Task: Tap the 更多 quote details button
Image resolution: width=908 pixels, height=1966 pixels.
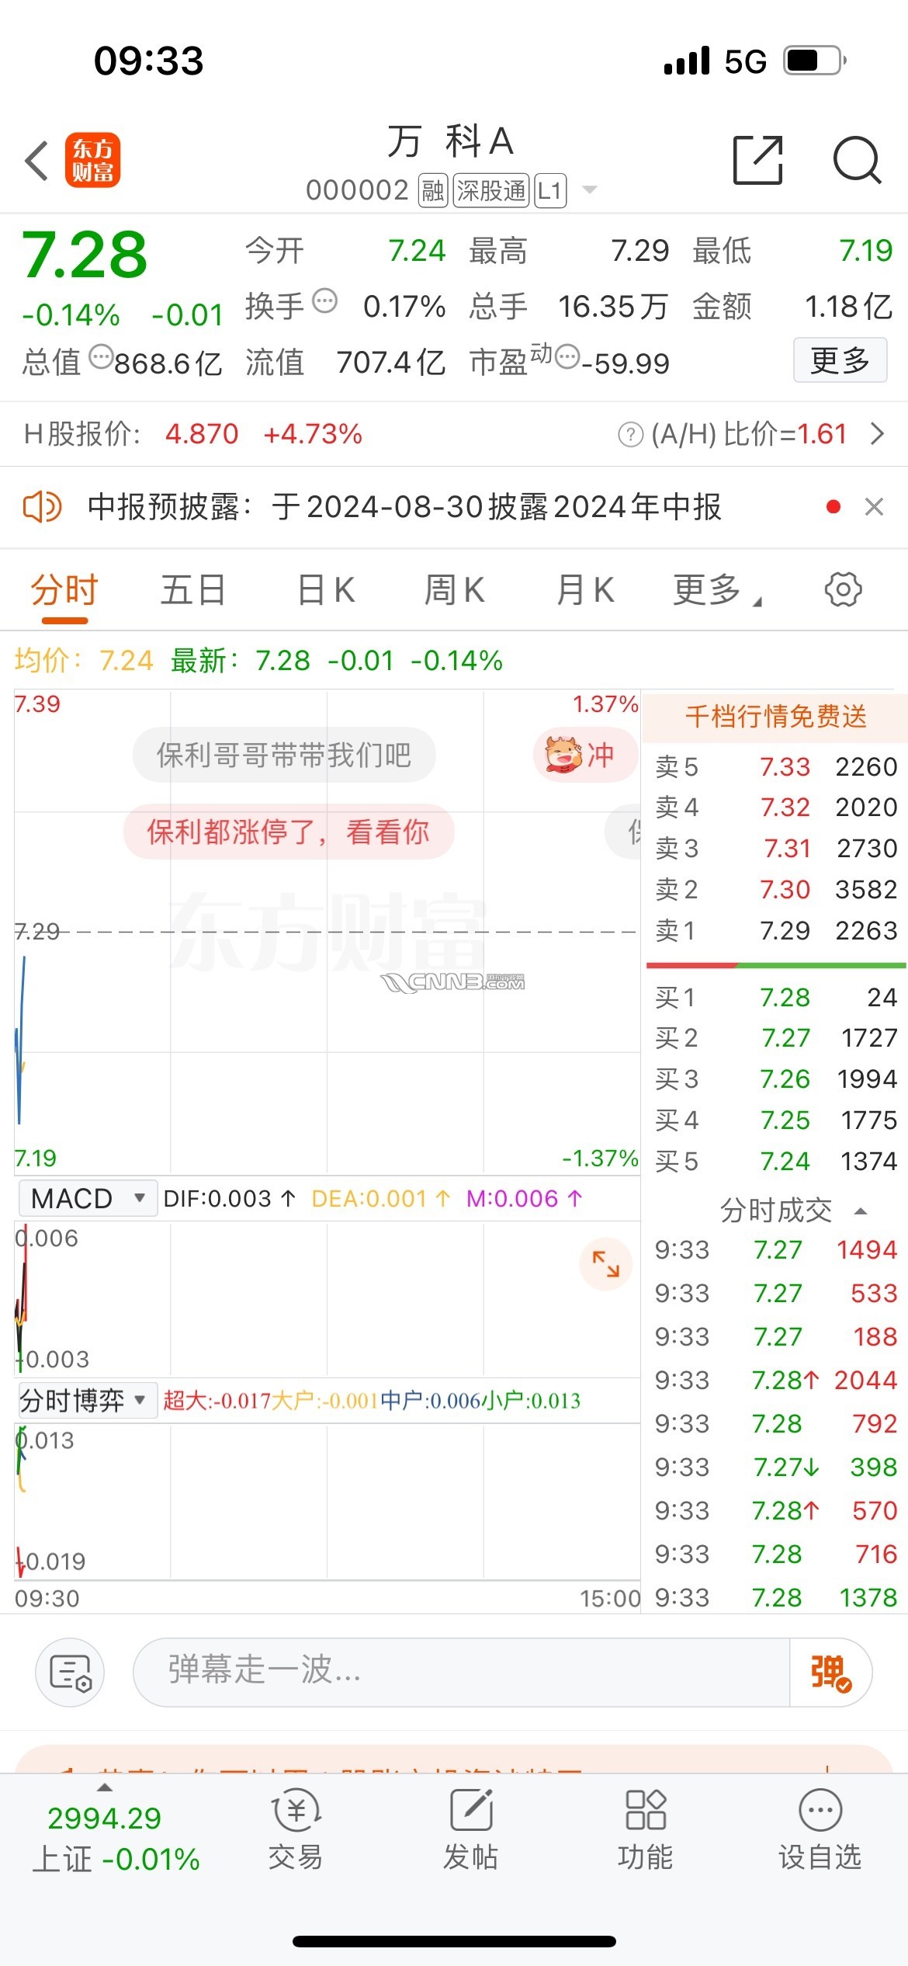Action: [x=840, y=360]
